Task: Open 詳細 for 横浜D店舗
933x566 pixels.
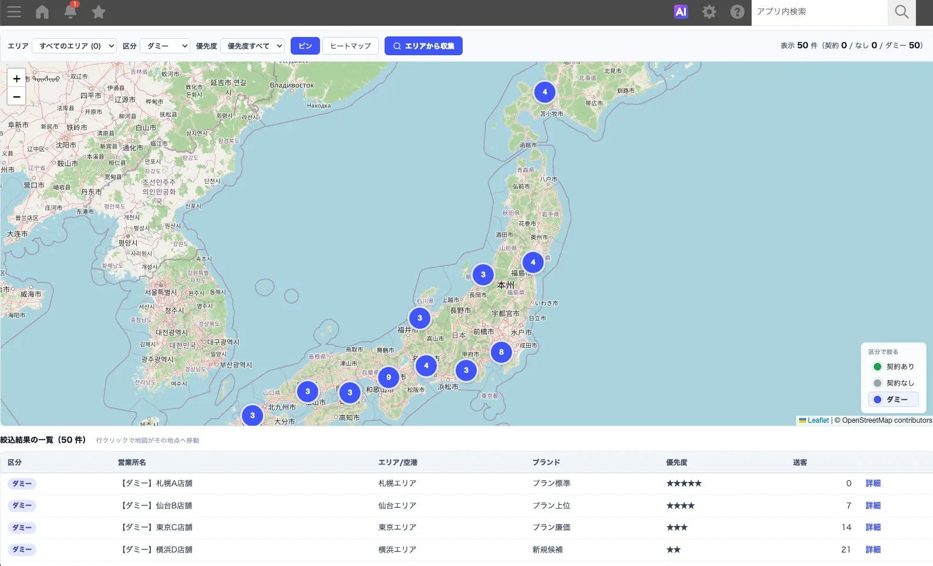Action: (x=873, y=550)
